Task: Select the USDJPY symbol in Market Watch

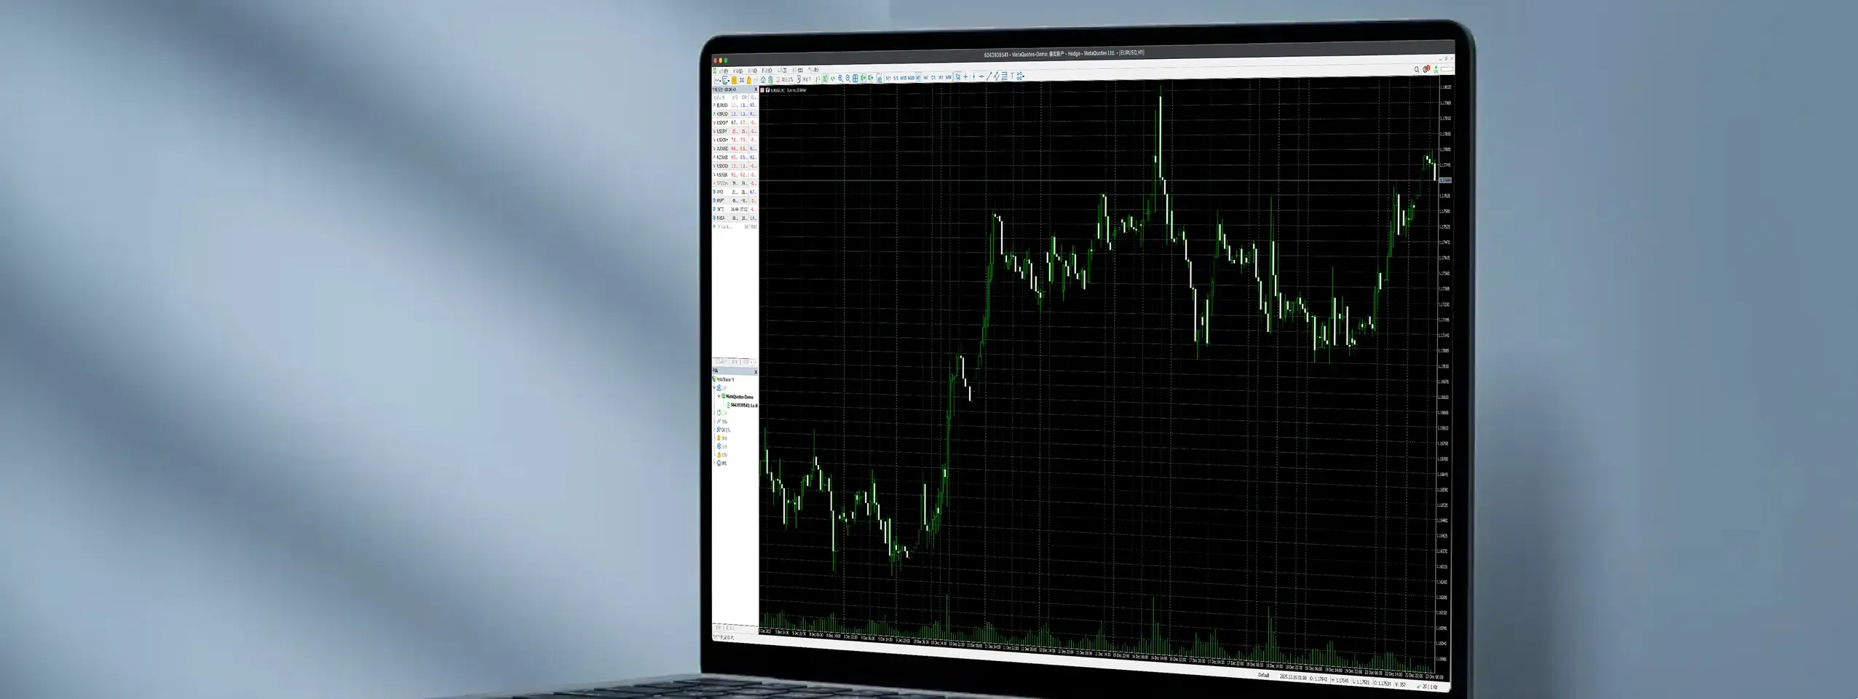Action: tap(722, 131)
